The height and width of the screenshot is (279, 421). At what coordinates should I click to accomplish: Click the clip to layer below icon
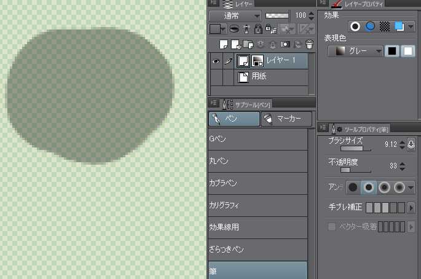click(x=234, y=29)
